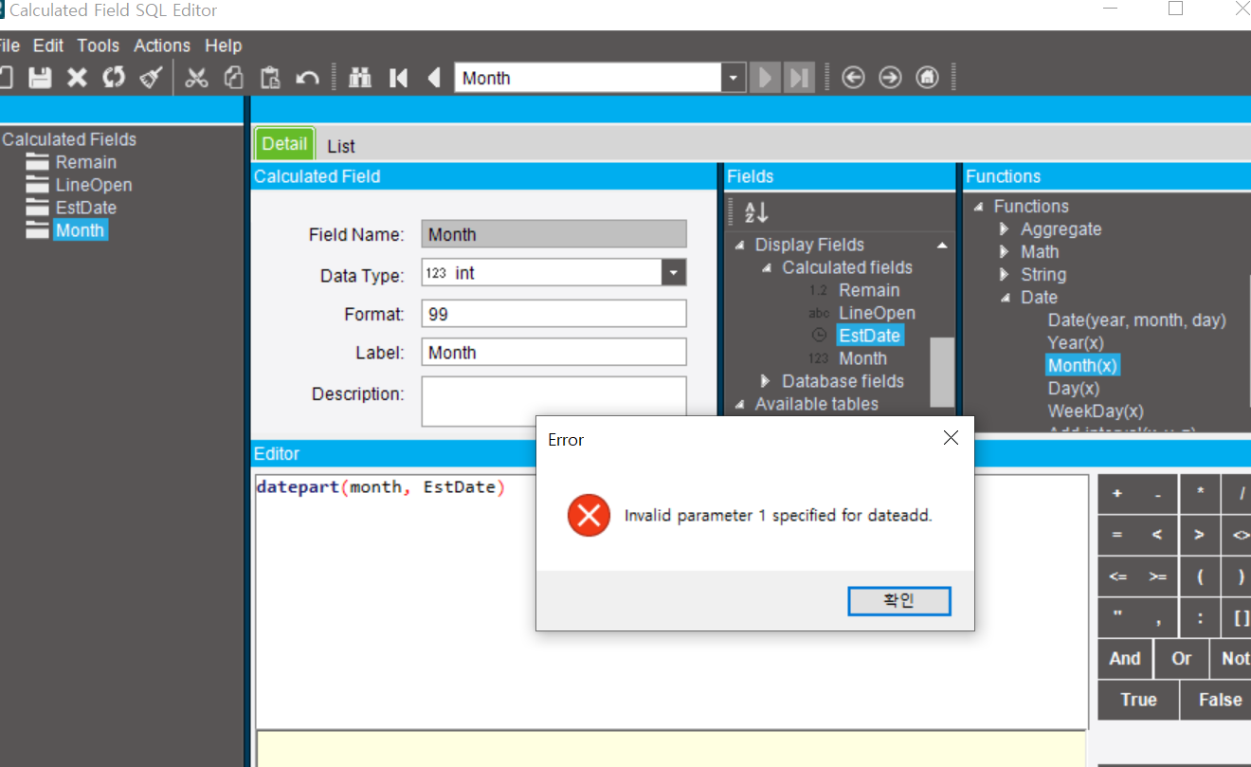Click the open parenthesis button
Screen dimensions: 1251x767
(1200, 576)
